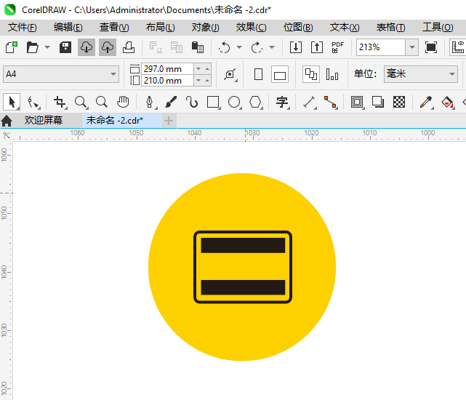The image size is (466, 400).
Task: Open the 编辑(E) menu
Action: [x=68, y=28]
